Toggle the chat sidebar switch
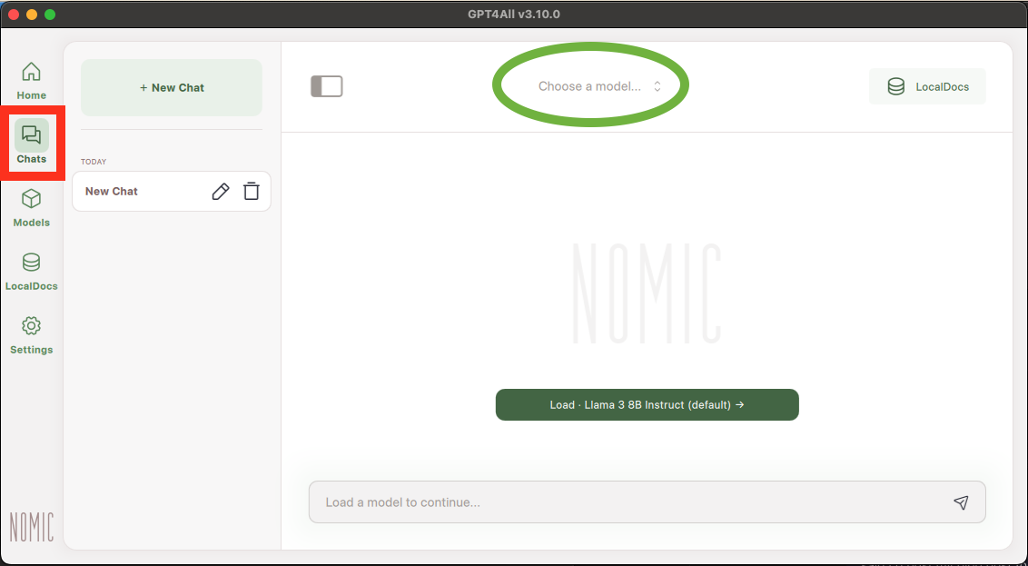 click(326, 85)
